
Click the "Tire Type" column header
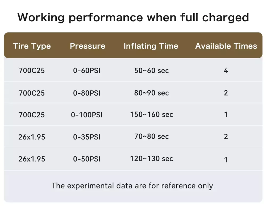32,46
